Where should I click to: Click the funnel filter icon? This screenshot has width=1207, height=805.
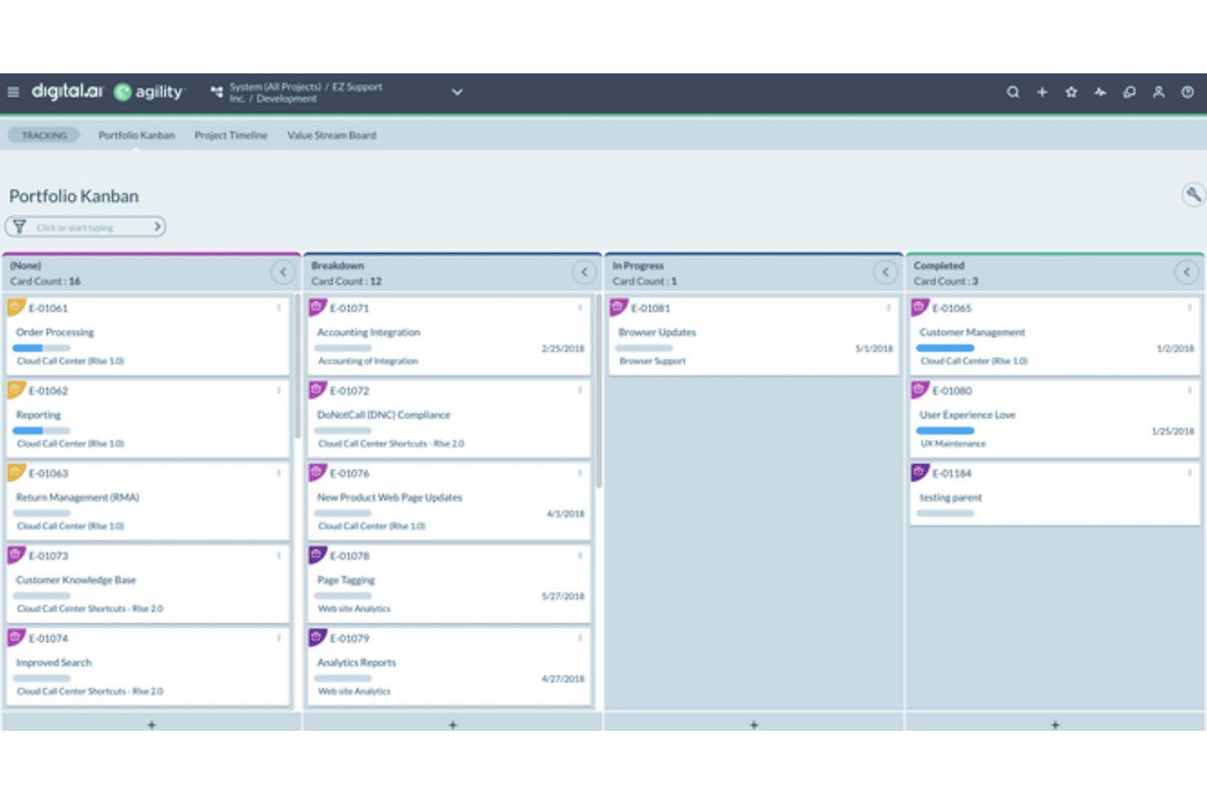tap(20, 227)
